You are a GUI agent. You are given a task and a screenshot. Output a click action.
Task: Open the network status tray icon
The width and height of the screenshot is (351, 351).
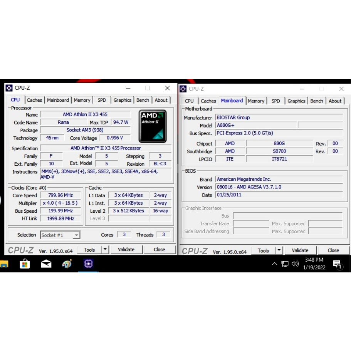click(285, 264)
